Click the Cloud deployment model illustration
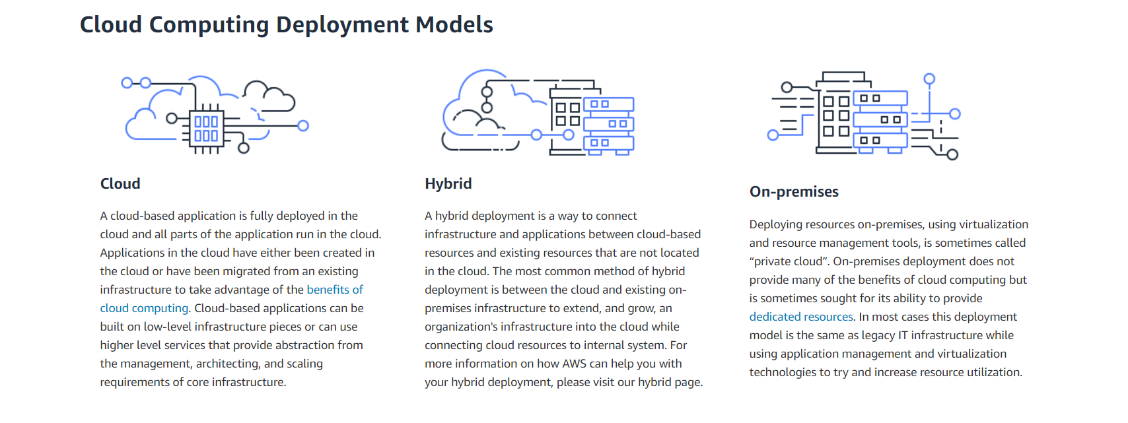 click(215, 114)
